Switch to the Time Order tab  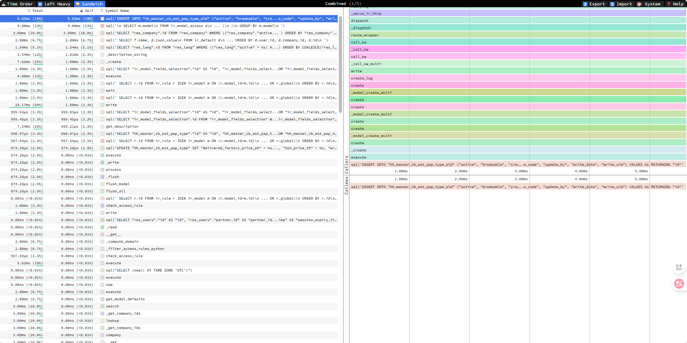[20, 4]
